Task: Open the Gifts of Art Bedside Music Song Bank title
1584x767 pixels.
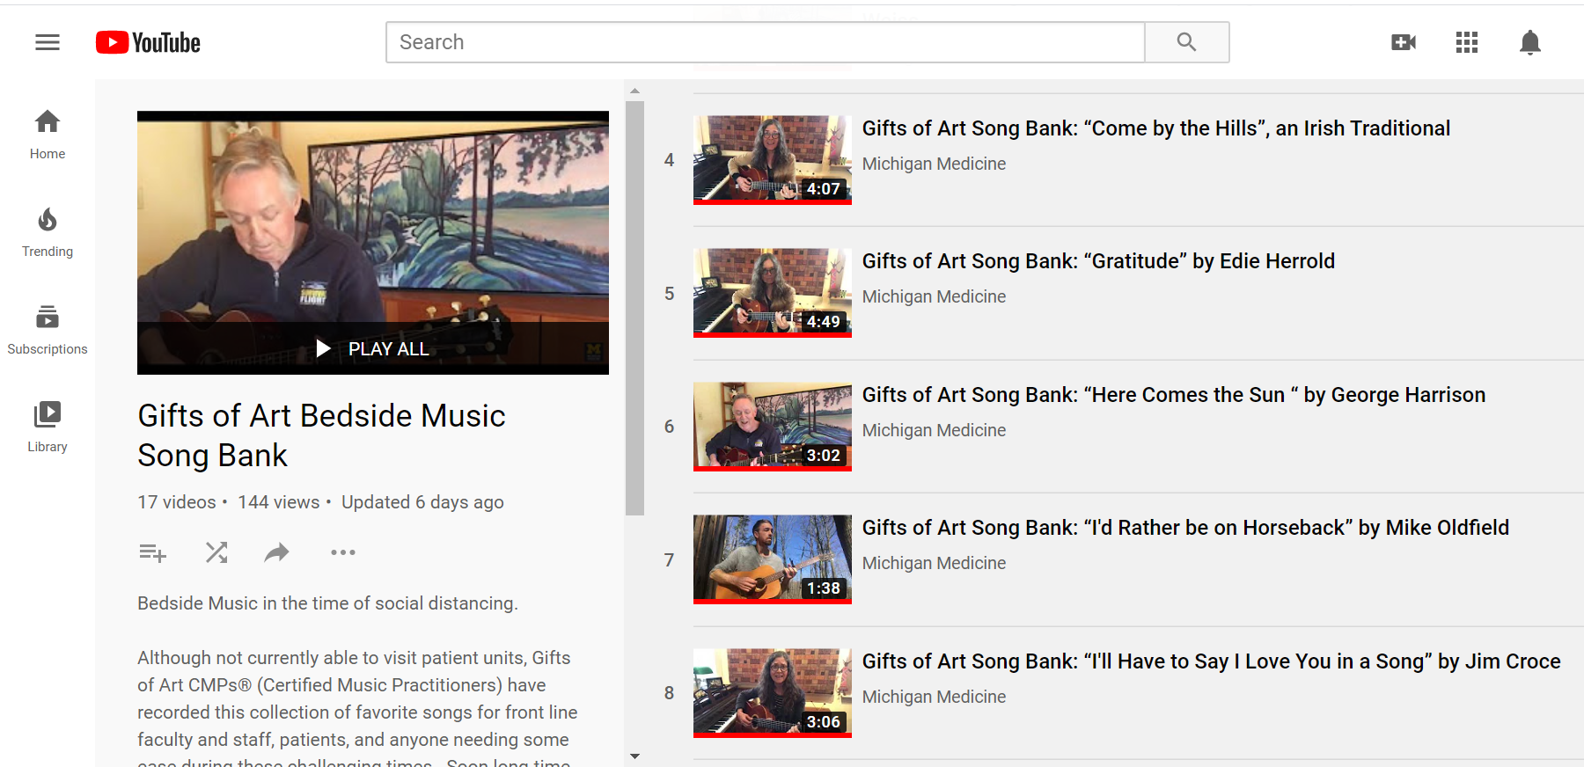Action: click(322, 435)
